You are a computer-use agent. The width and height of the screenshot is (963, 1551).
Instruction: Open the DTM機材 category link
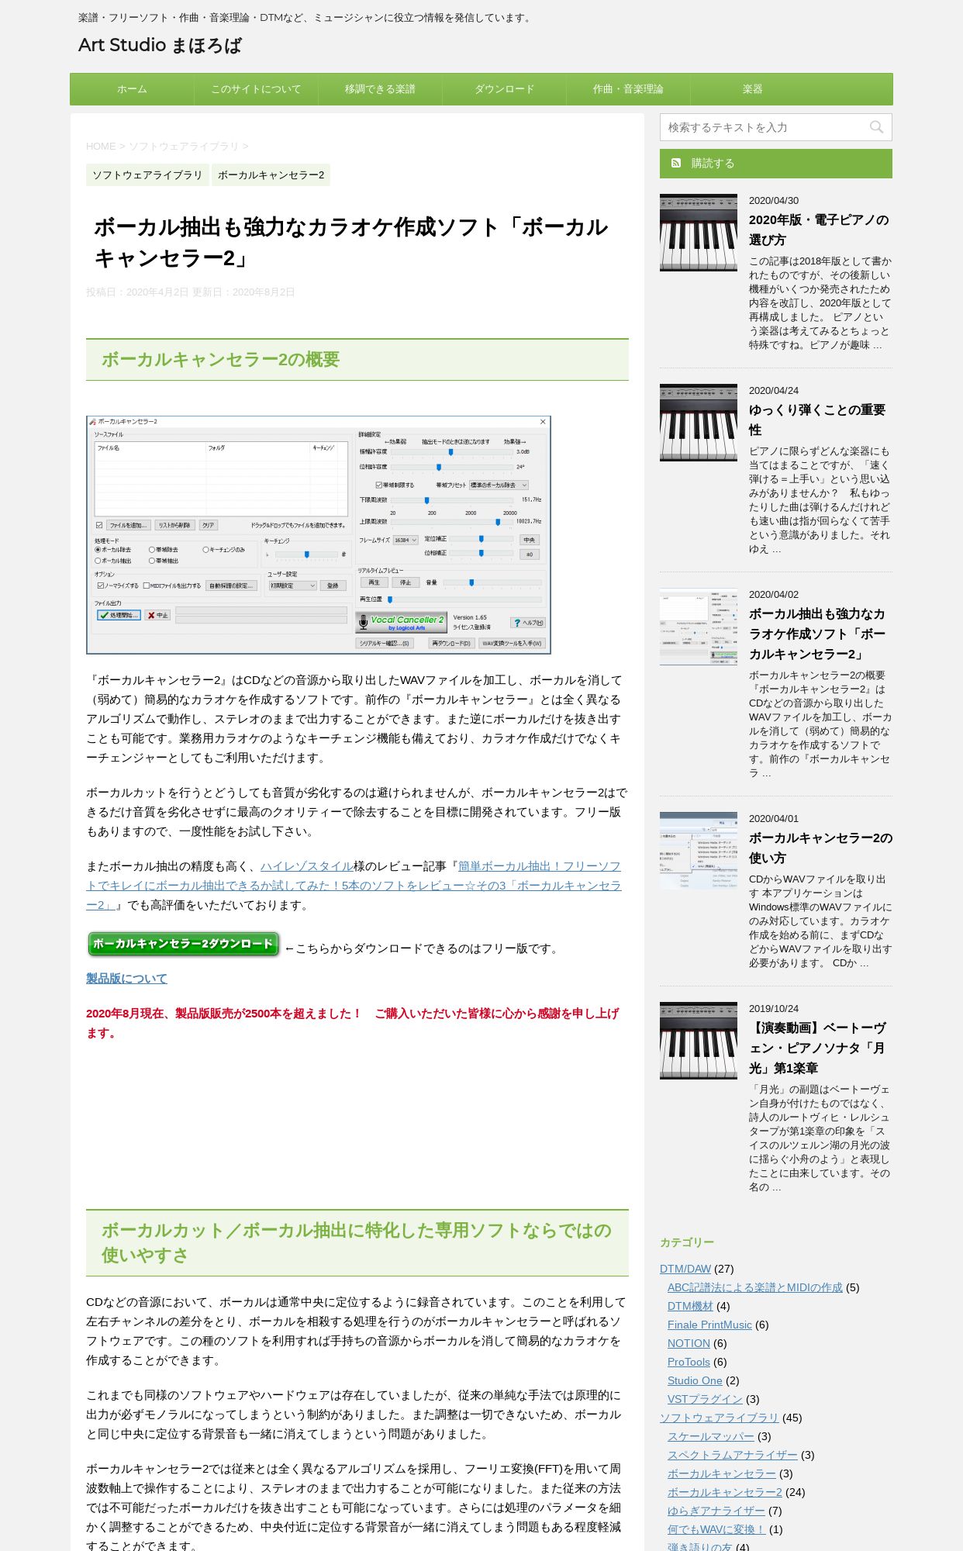(690, 1306)
